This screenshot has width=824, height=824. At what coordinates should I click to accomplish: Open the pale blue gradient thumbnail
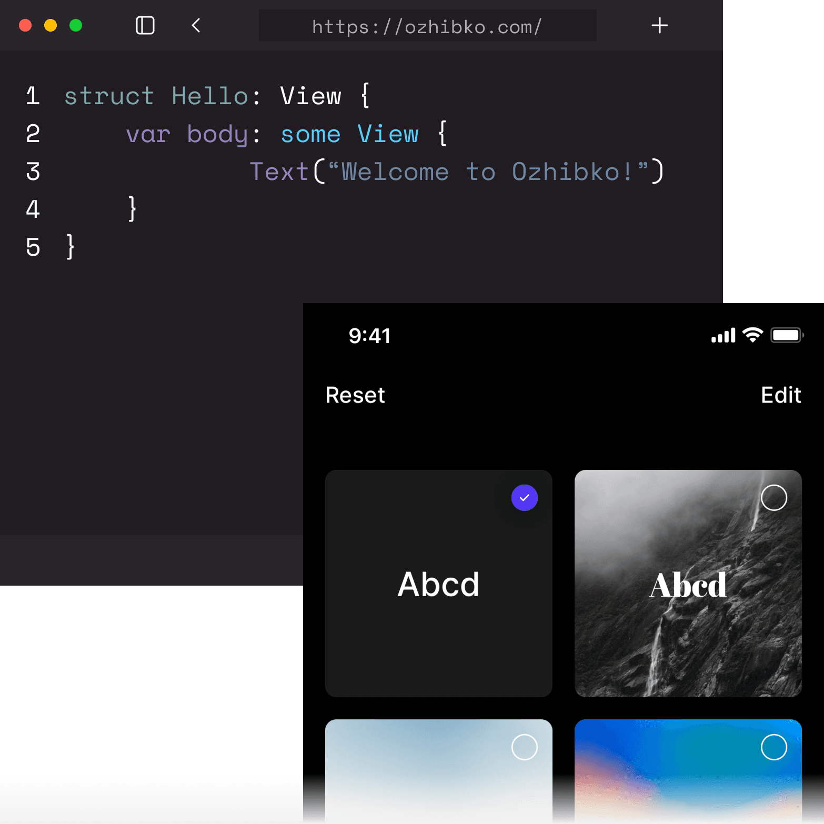pyautogui.click(x=439, y=771)
